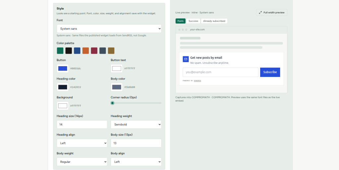Image resolution: width=339 pixels, height=170 pixels.
Task: Click the Full width preview button
Action: (x=271, y=13)
